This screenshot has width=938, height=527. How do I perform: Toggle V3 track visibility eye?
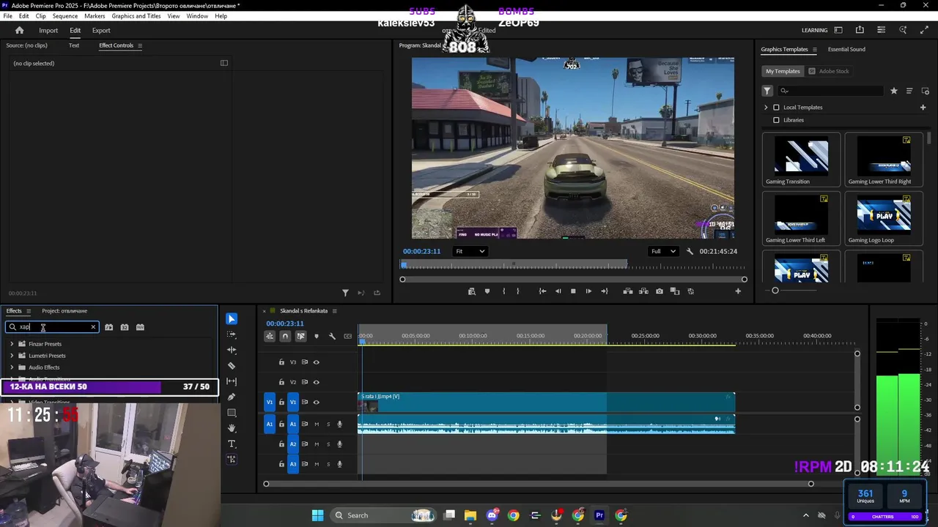pos(317,362)
